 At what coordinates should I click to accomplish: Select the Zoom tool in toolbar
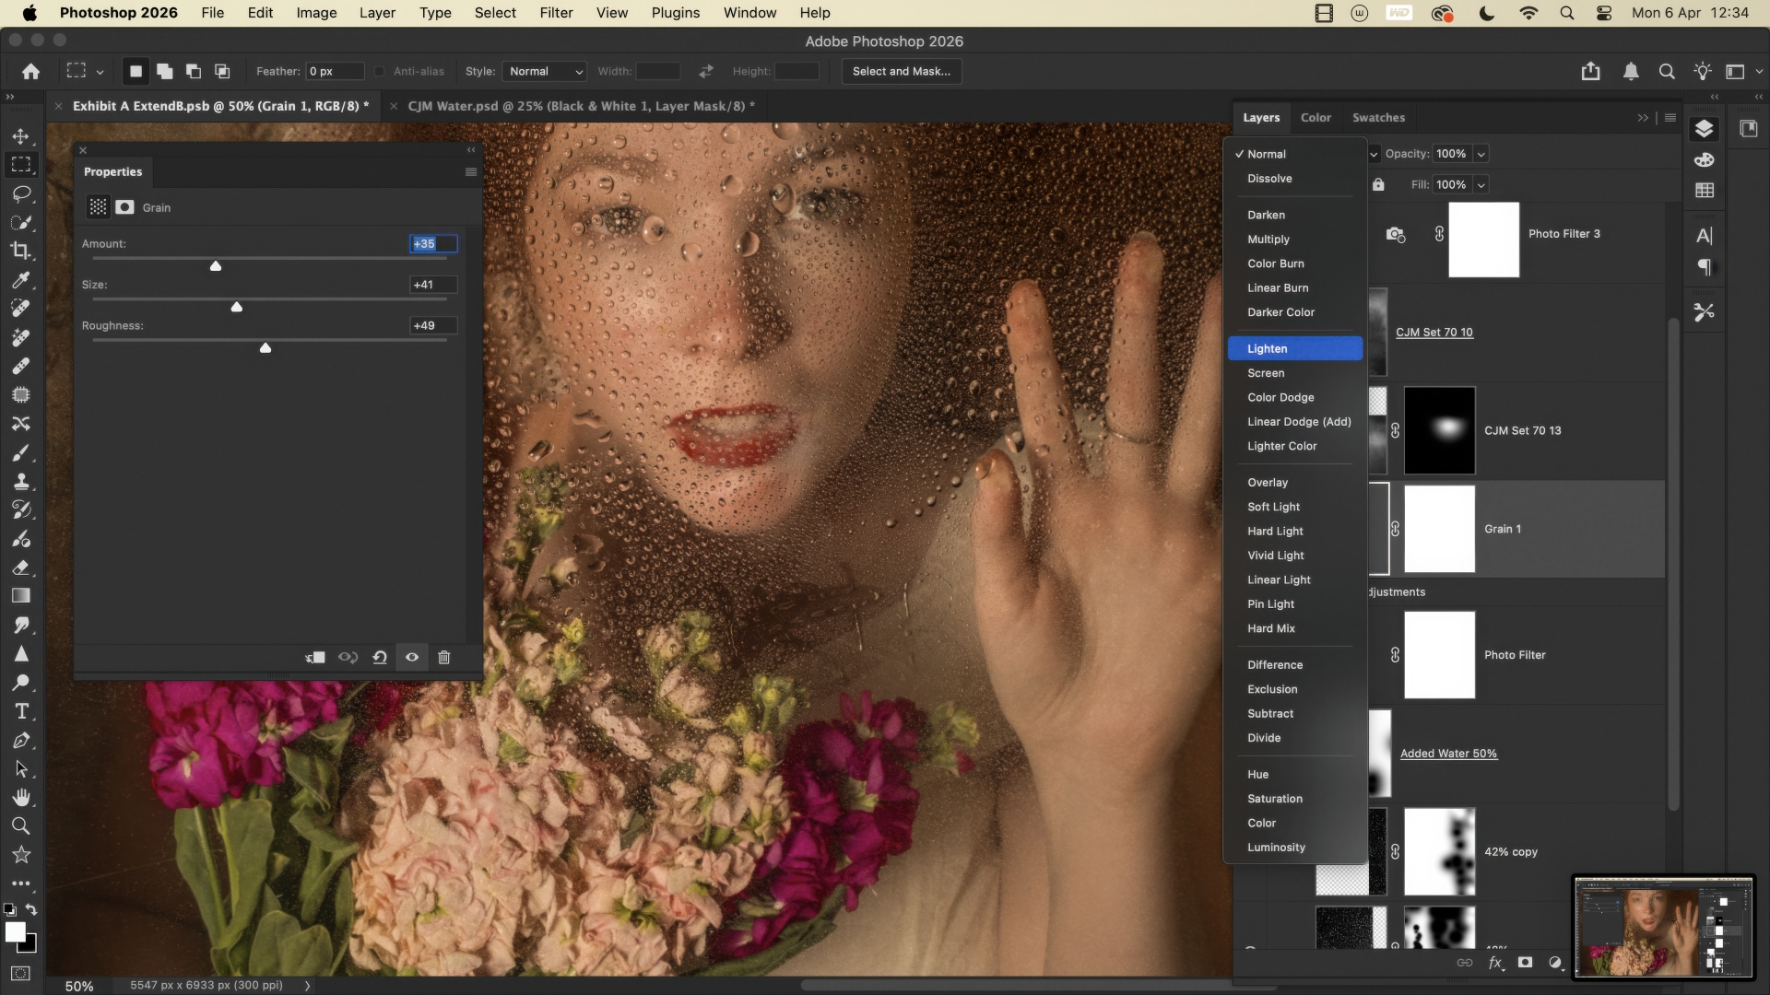tap(21, 825)
